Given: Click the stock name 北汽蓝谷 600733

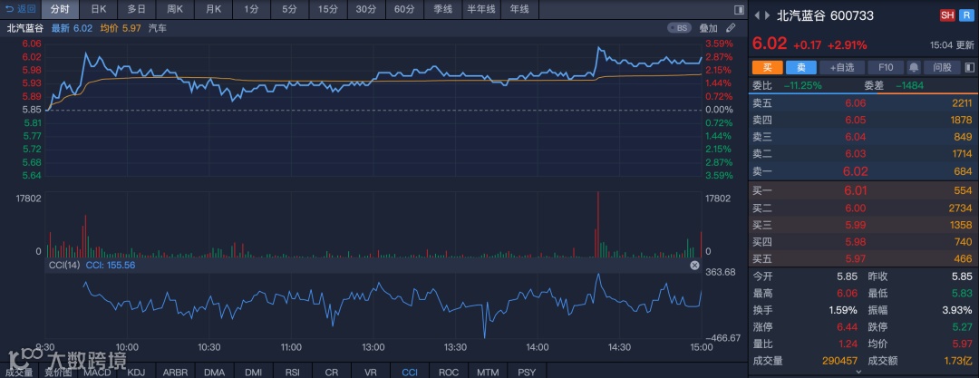Looking at the screenshot, I should coord(825,16).
